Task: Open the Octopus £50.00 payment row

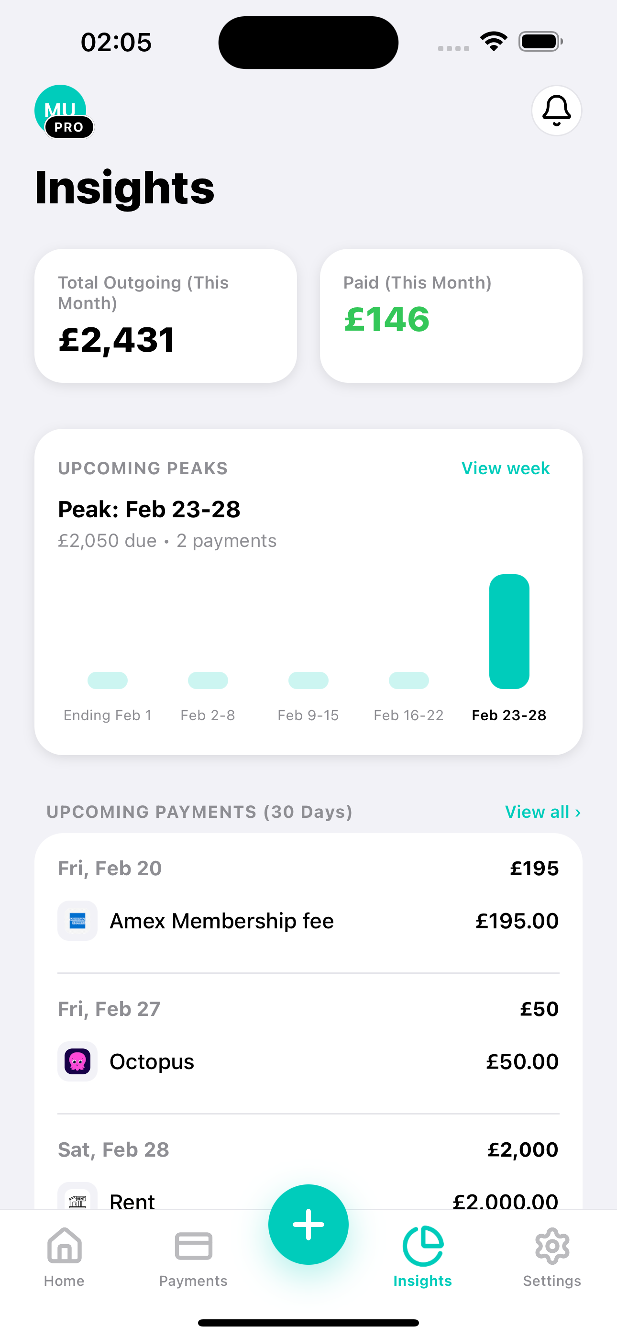Action: (308, 1061)
